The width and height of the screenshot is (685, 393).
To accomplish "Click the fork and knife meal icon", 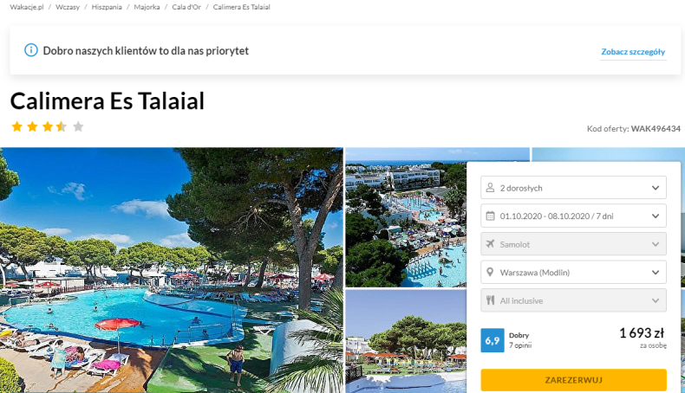I will (490, 300).
